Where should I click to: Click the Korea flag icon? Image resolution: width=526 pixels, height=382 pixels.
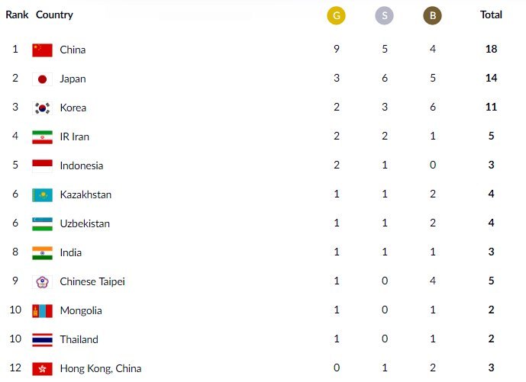[42, 108]
